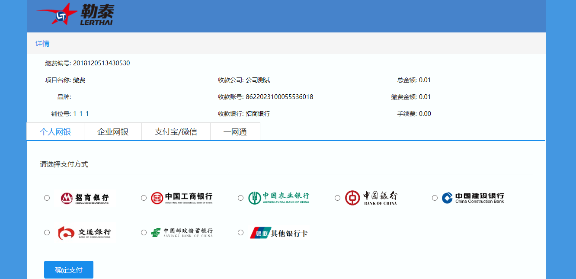Screen dimensions: 576x279
Task: Click the ICBC bank logo
Action: click(x=182, y=198)
